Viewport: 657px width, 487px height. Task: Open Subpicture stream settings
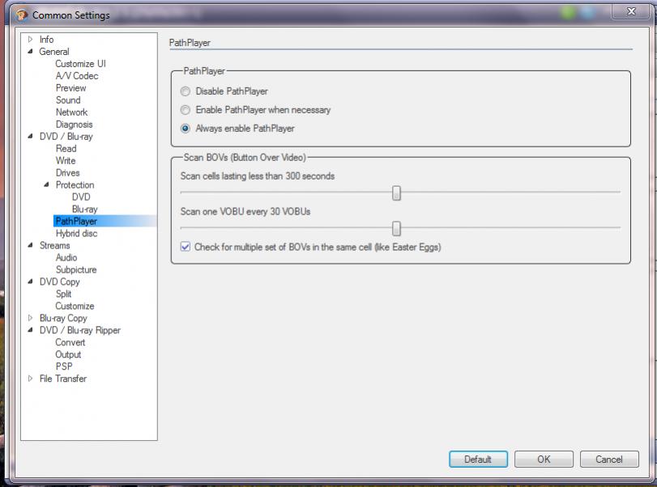pos(76,270)
